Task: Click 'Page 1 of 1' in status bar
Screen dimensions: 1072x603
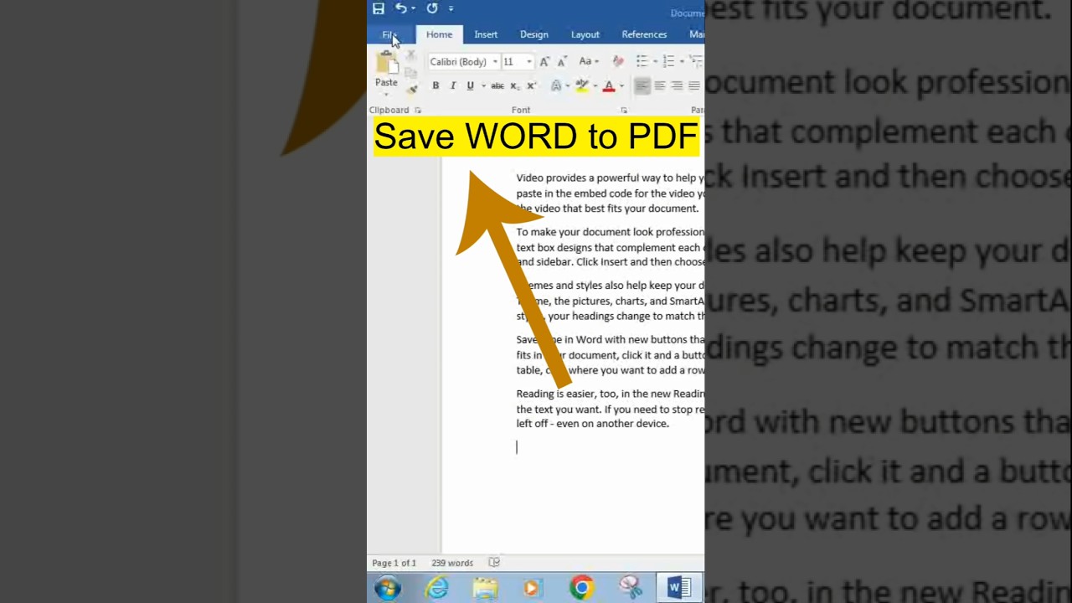Action: 394,563
